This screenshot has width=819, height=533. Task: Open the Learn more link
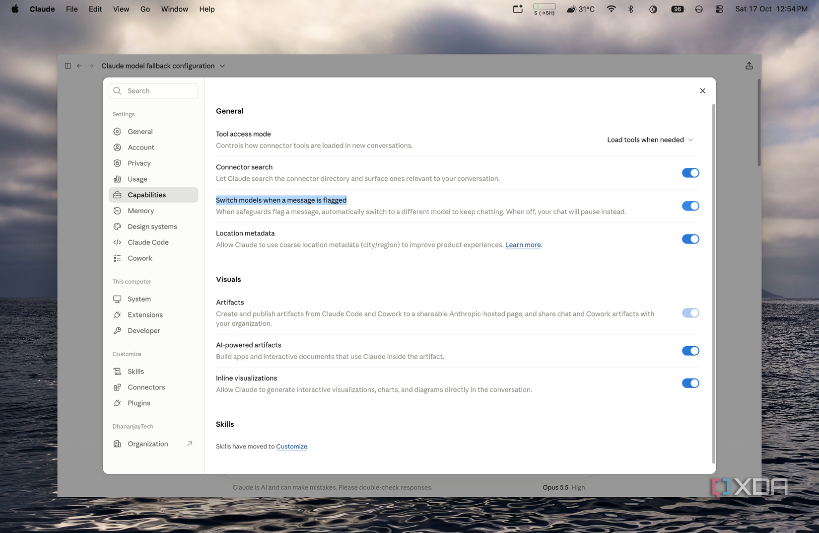click(x=523, y=245)
